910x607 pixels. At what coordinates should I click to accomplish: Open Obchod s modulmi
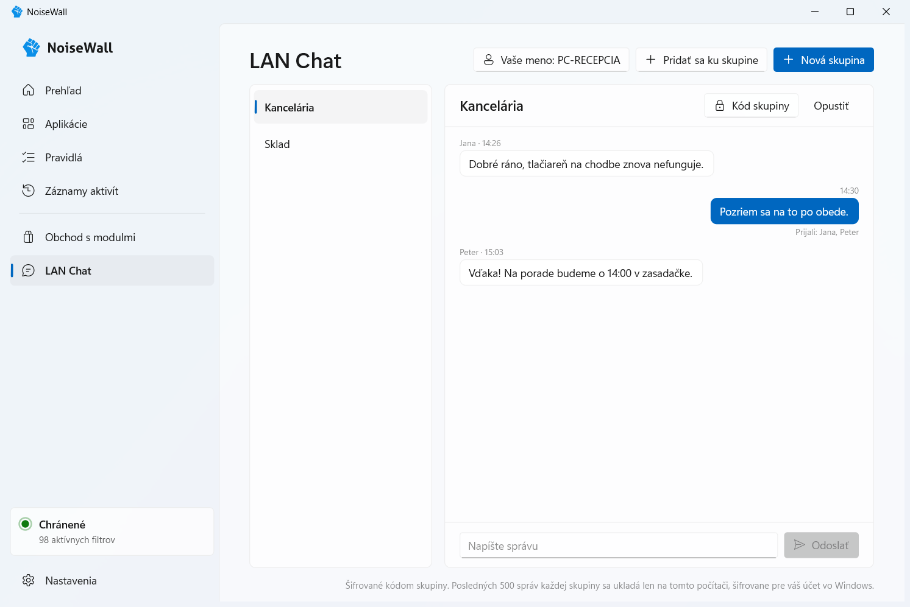tap(112, 237)
